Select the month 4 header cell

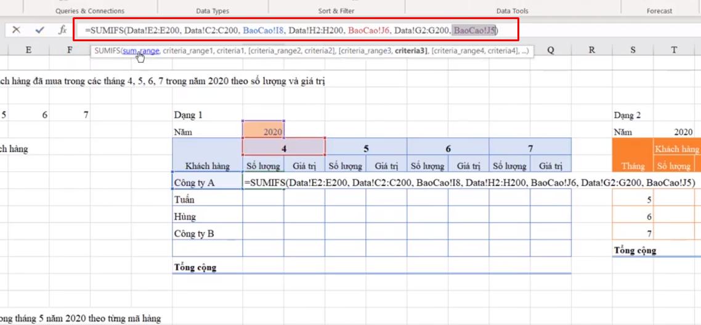(x=284, y=146)
